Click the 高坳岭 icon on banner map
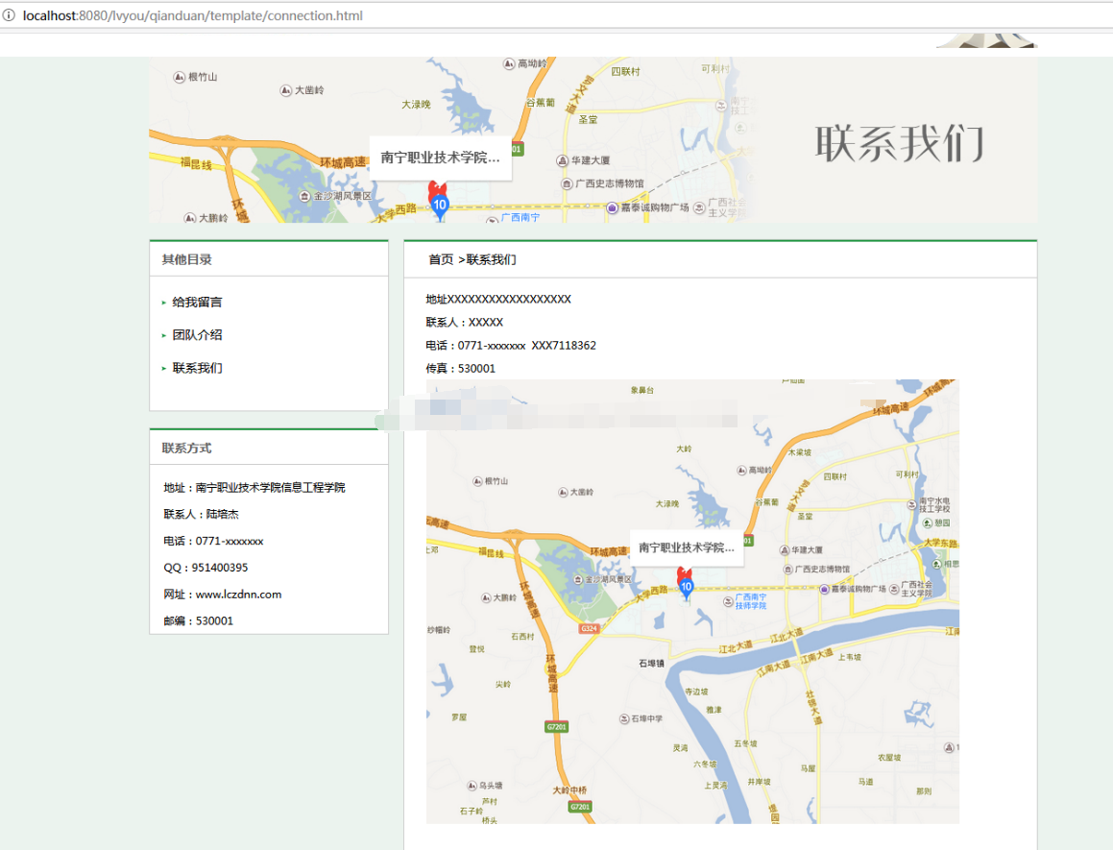1113x850 pixels. pyautogui.click(x=509, y=64)
